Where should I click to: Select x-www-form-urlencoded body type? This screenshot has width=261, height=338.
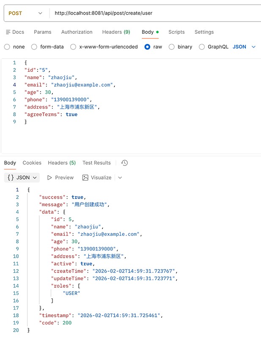click(x=73, y=47)
